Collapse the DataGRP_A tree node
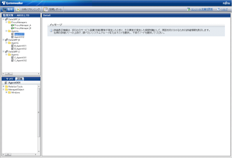232x158 pixels. [4, 19]
